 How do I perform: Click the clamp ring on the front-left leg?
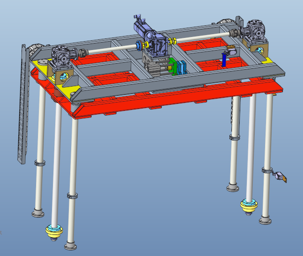click(x=72, y=195)
